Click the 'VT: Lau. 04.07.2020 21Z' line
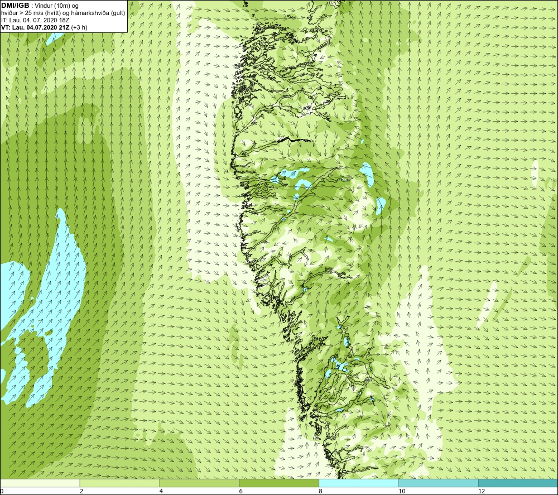Viewport: 558px width, 495px height. click(36, 27)
